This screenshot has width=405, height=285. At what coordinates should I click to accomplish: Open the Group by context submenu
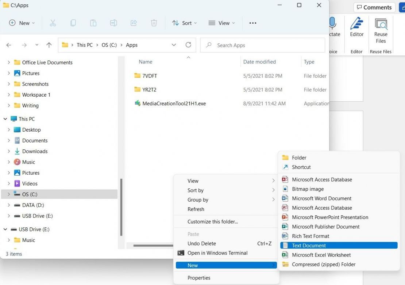click(226, 200)
